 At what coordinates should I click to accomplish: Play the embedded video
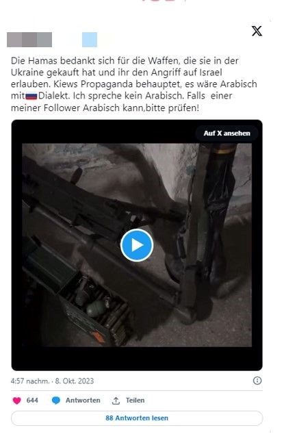tap(137, 245)
